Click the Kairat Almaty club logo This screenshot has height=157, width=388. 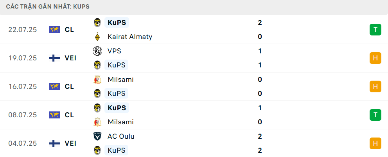[97, 37]
